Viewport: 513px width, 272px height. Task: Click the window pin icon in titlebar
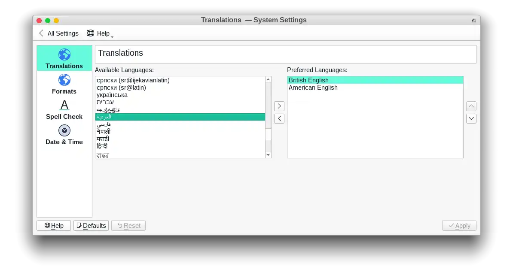tap(473, 21)
